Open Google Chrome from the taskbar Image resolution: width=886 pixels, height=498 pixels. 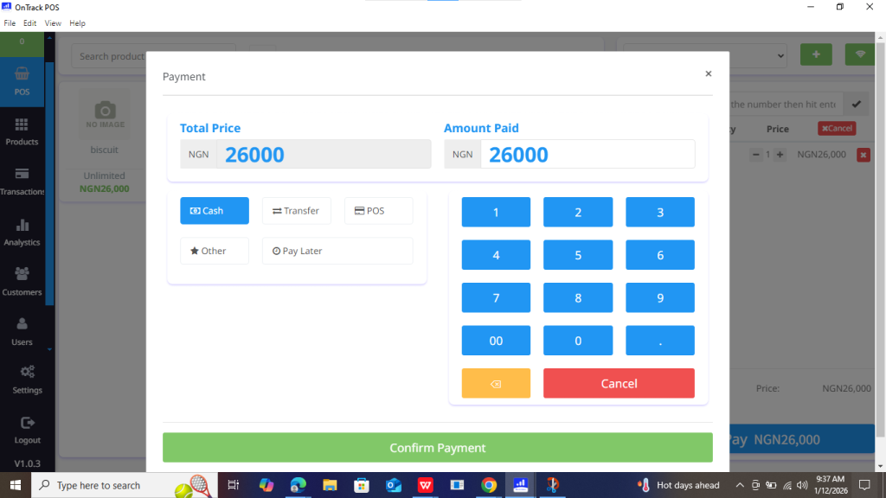tap(489, 485)
